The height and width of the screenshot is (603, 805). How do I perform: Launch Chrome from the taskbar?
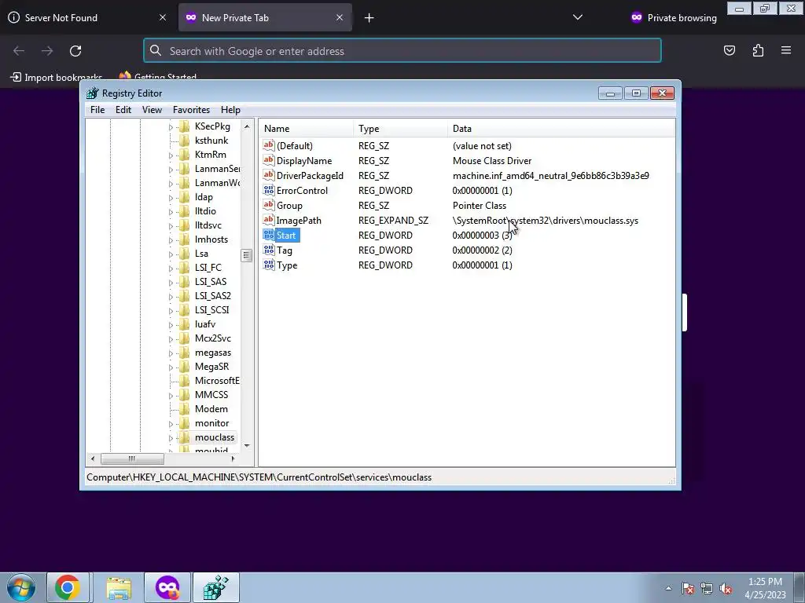tap(68, 587)
